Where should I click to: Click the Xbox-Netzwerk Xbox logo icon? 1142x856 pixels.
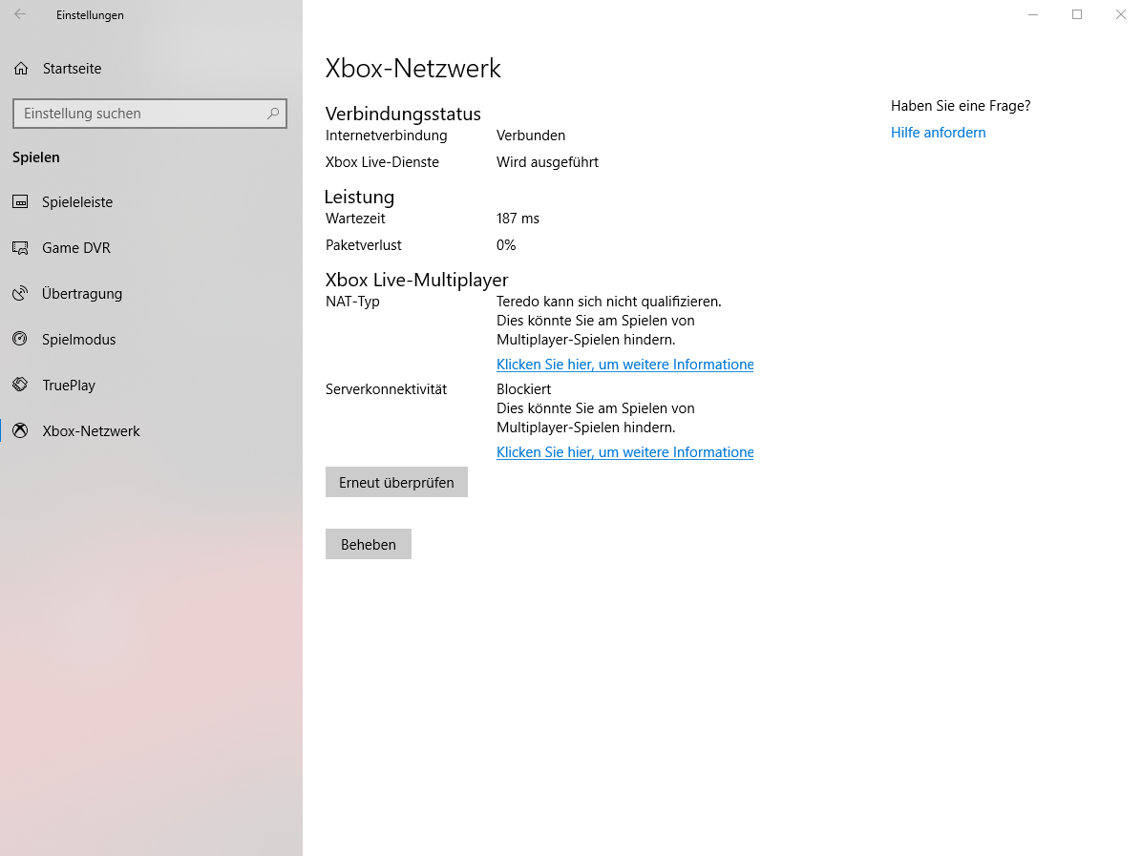pyautogui.click(x=21, y=431)
